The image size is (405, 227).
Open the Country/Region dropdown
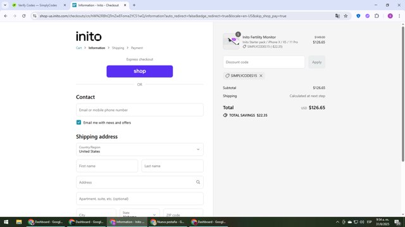[x=140, y=149]
